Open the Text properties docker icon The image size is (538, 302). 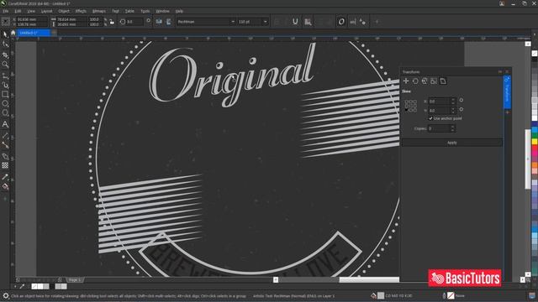pyautogui.click(x=362, y=22)
